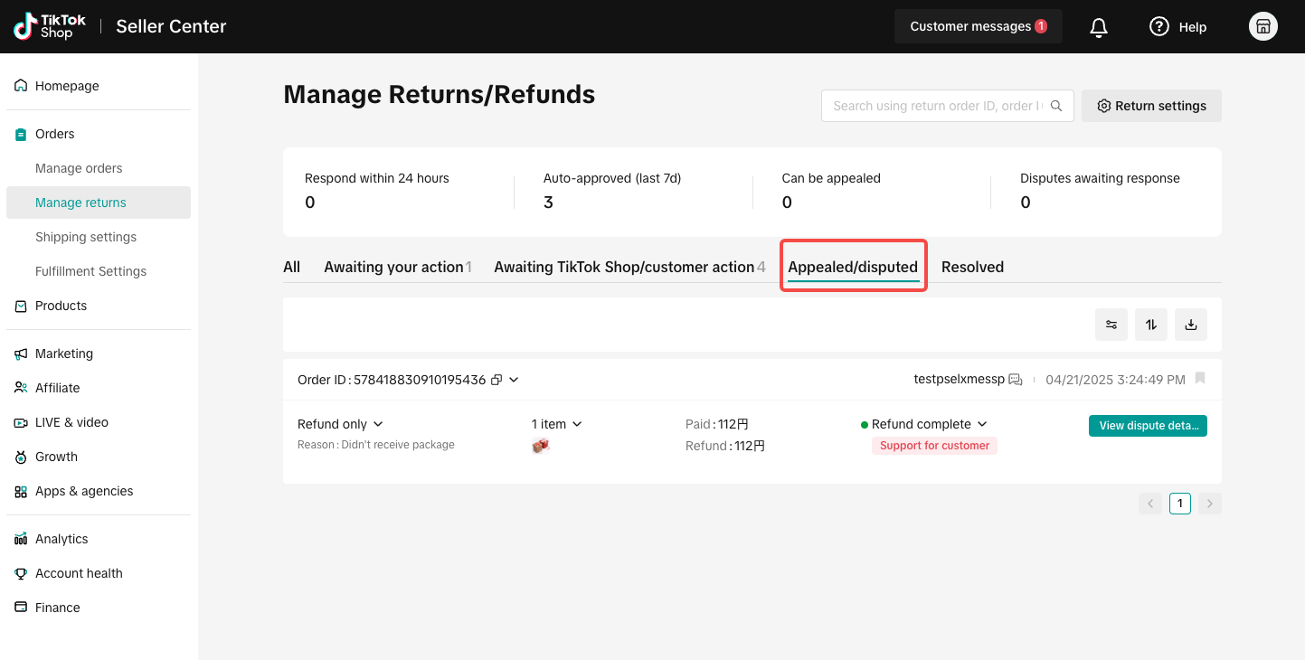
Task: View dispute details for the order
Action: click(1148, 425)
